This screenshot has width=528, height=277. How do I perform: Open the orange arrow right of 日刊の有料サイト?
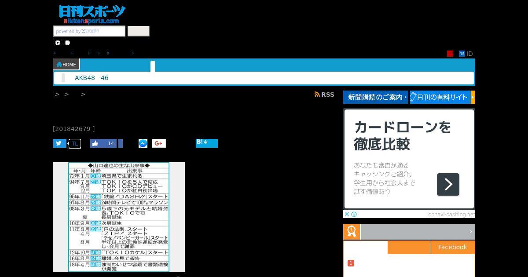473,97
